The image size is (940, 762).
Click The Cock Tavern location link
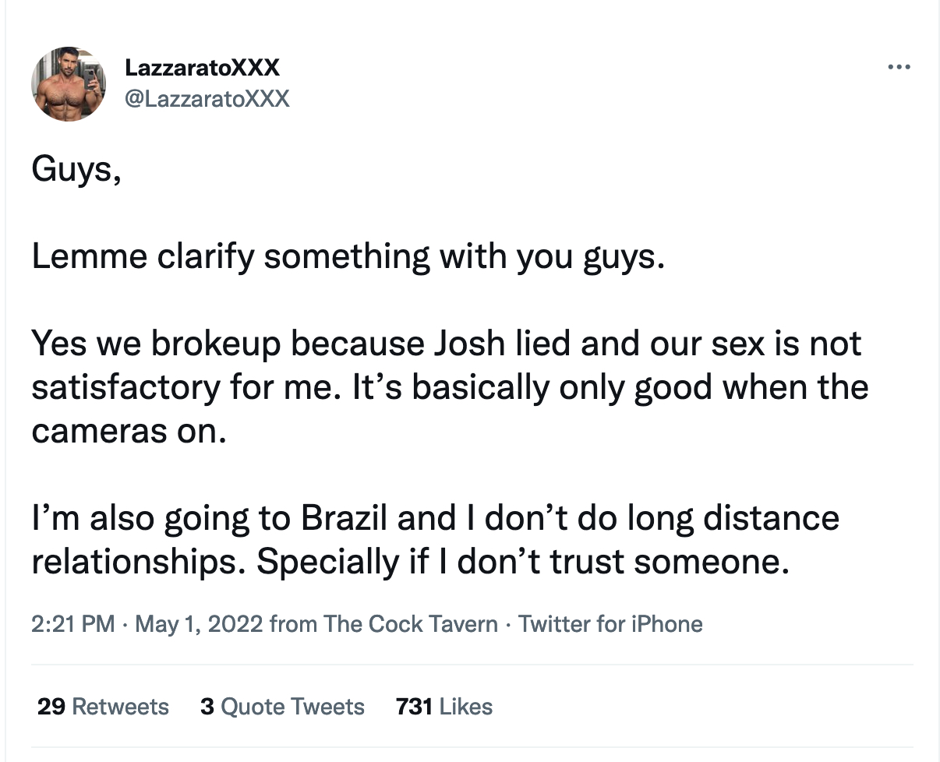coord(409,623)
